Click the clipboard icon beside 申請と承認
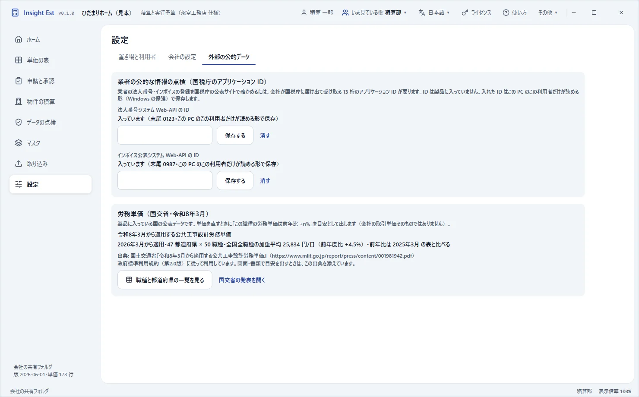639x397 pixels. [19, 81]
